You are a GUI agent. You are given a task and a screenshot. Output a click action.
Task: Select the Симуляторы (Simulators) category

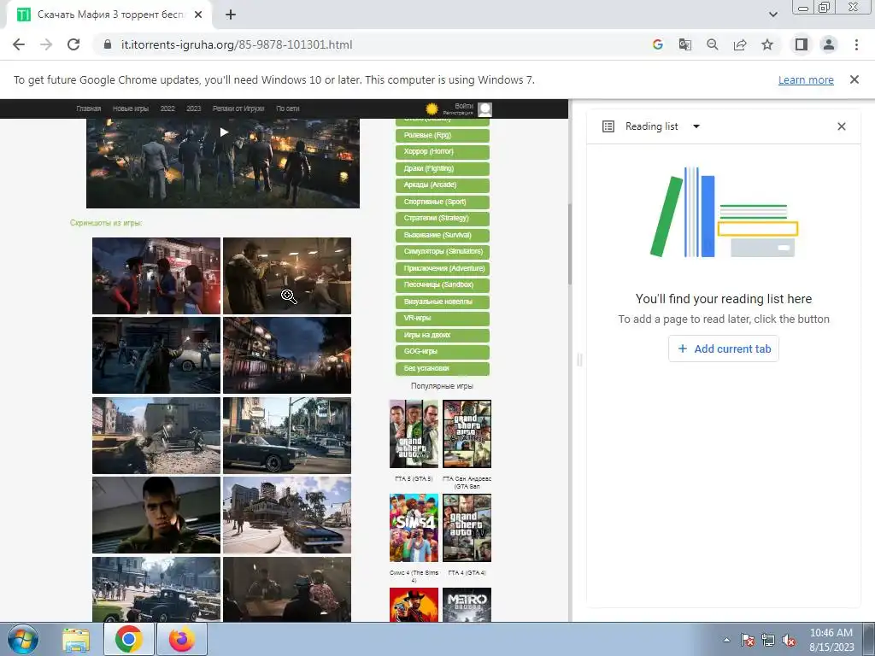pyautogui.click(x=443, y=252)
